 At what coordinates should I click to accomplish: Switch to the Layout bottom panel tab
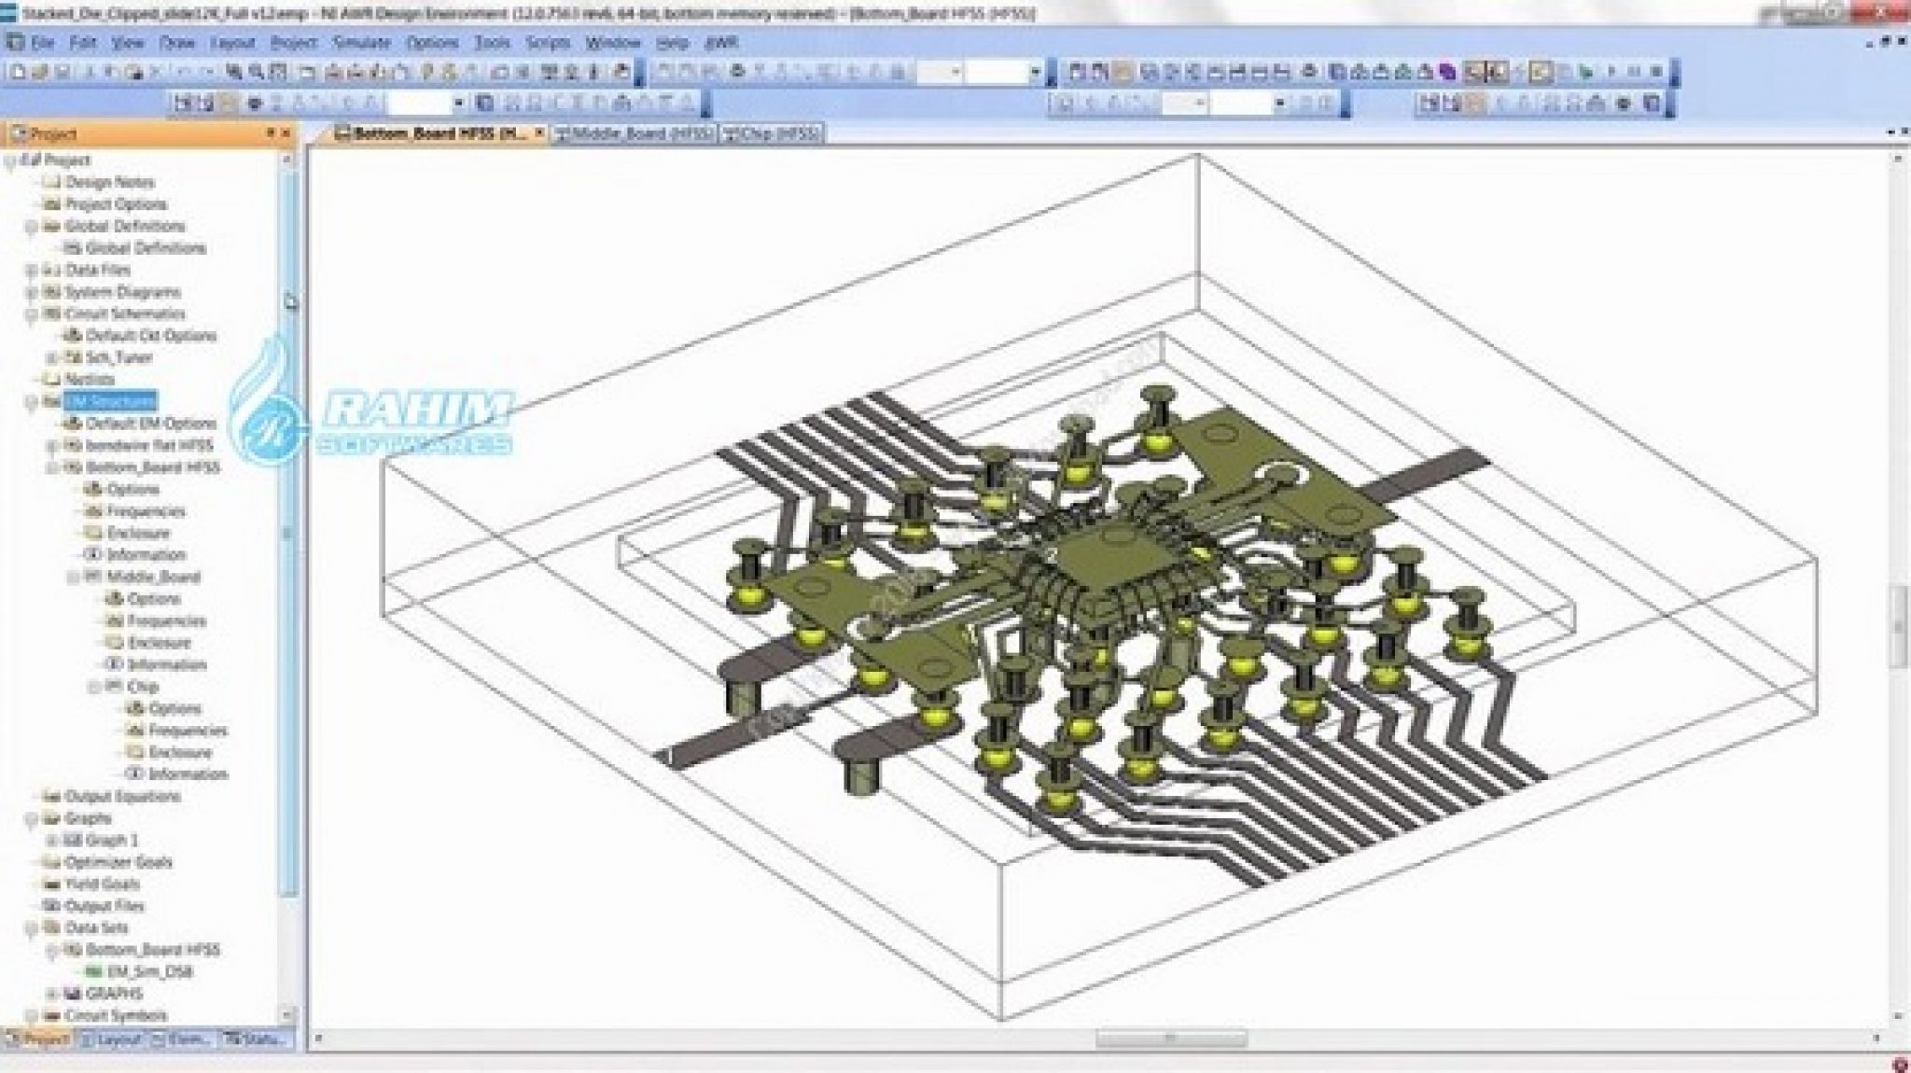click(x=112, y=1038)
